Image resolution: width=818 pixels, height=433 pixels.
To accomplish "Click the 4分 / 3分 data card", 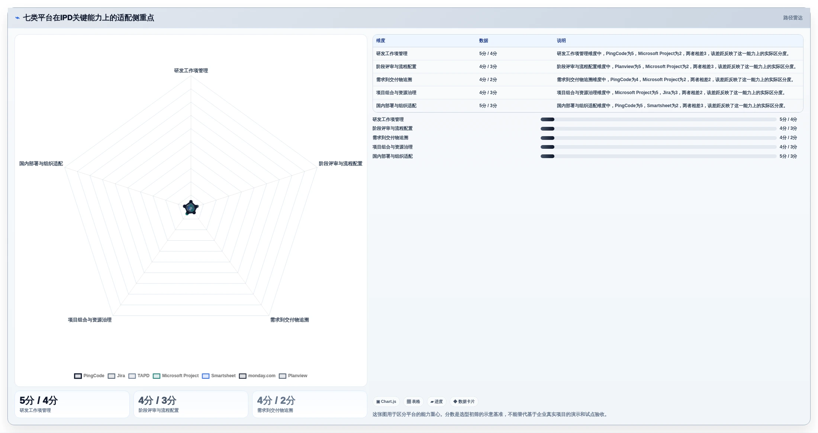I will (x=191, y=404).
